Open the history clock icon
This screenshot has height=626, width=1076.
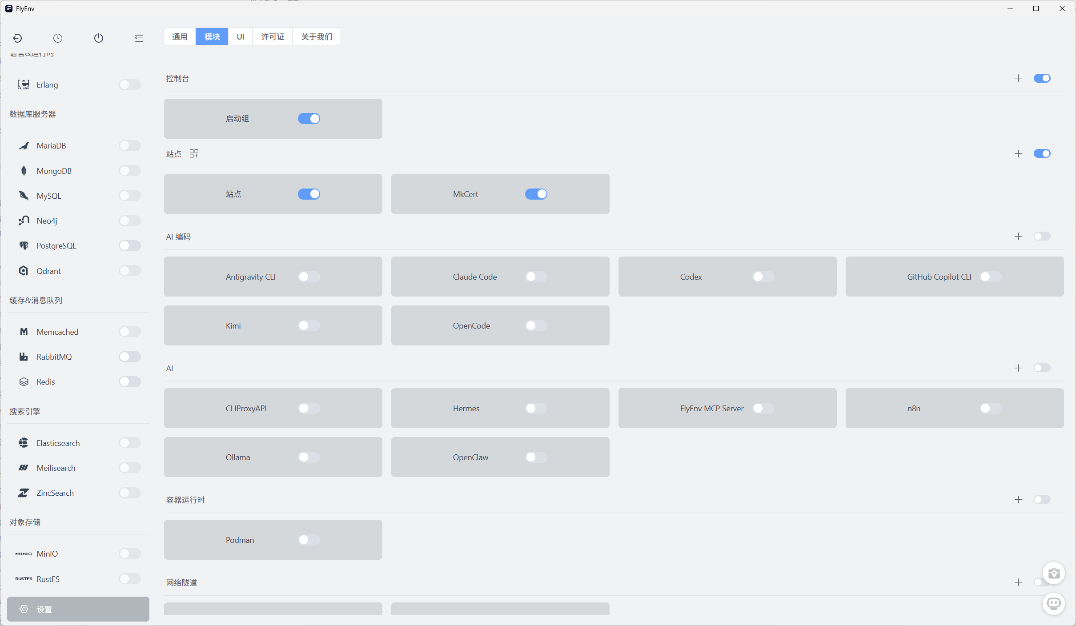(x=58, y=38)
